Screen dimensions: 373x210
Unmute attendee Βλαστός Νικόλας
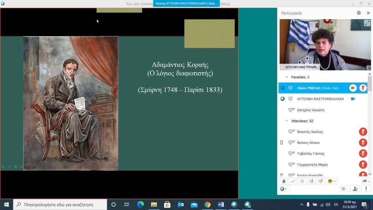(x=363, y=132)
